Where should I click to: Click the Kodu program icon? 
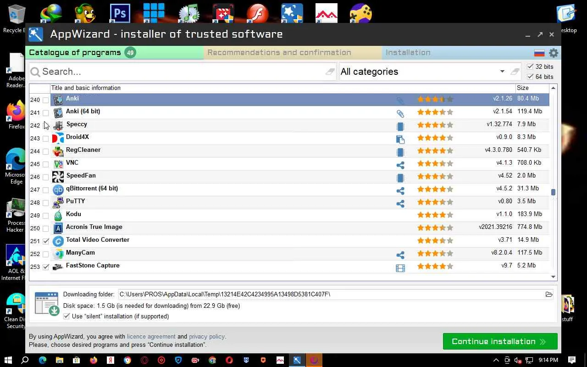click(x=58, y=215)
